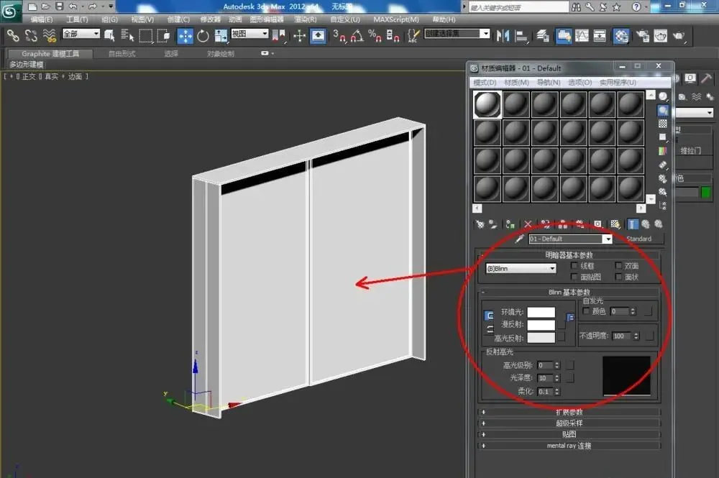719x478 pixels.
Task: Activate the Rotate tool
Action: coord(203,36)
